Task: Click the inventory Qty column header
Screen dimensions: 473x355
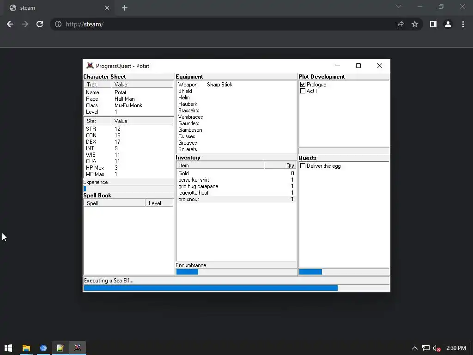Action: (x=280, y=165)
